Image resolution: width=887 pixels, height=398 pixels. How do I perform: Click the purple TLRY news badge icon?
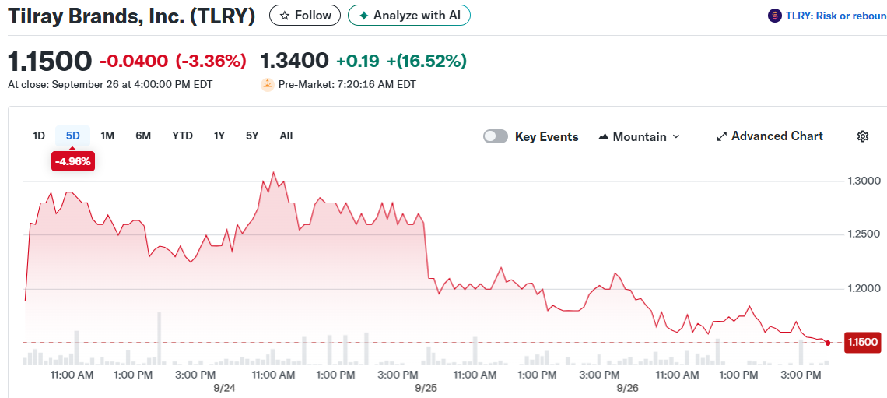[774, 16]
